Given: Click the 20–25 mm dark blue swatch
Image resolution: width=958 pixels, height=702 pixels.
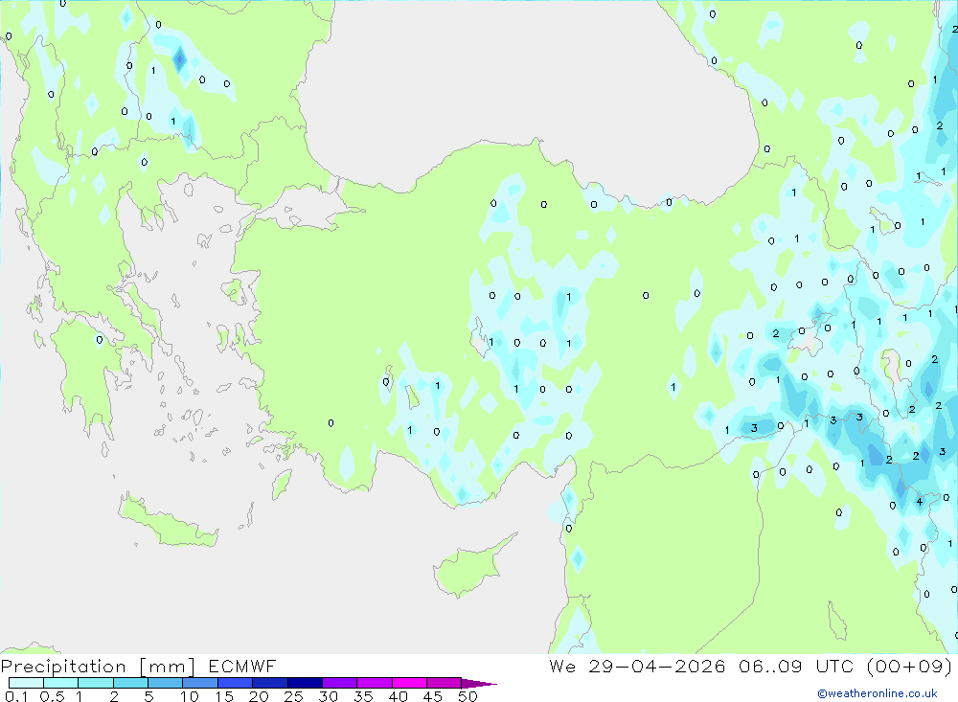Looking at the screenshot, I should click(269, 683).
